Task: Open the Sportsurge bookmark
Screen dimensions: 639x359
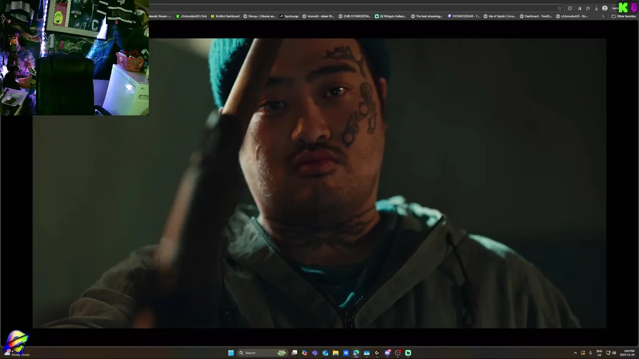Action: tap(289, 16)
